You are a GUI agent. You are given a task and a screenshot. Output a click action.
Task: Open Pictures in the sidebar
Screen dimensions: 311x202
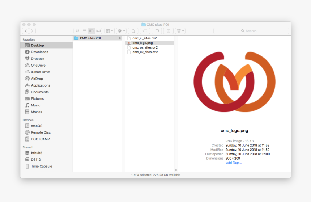46,98
